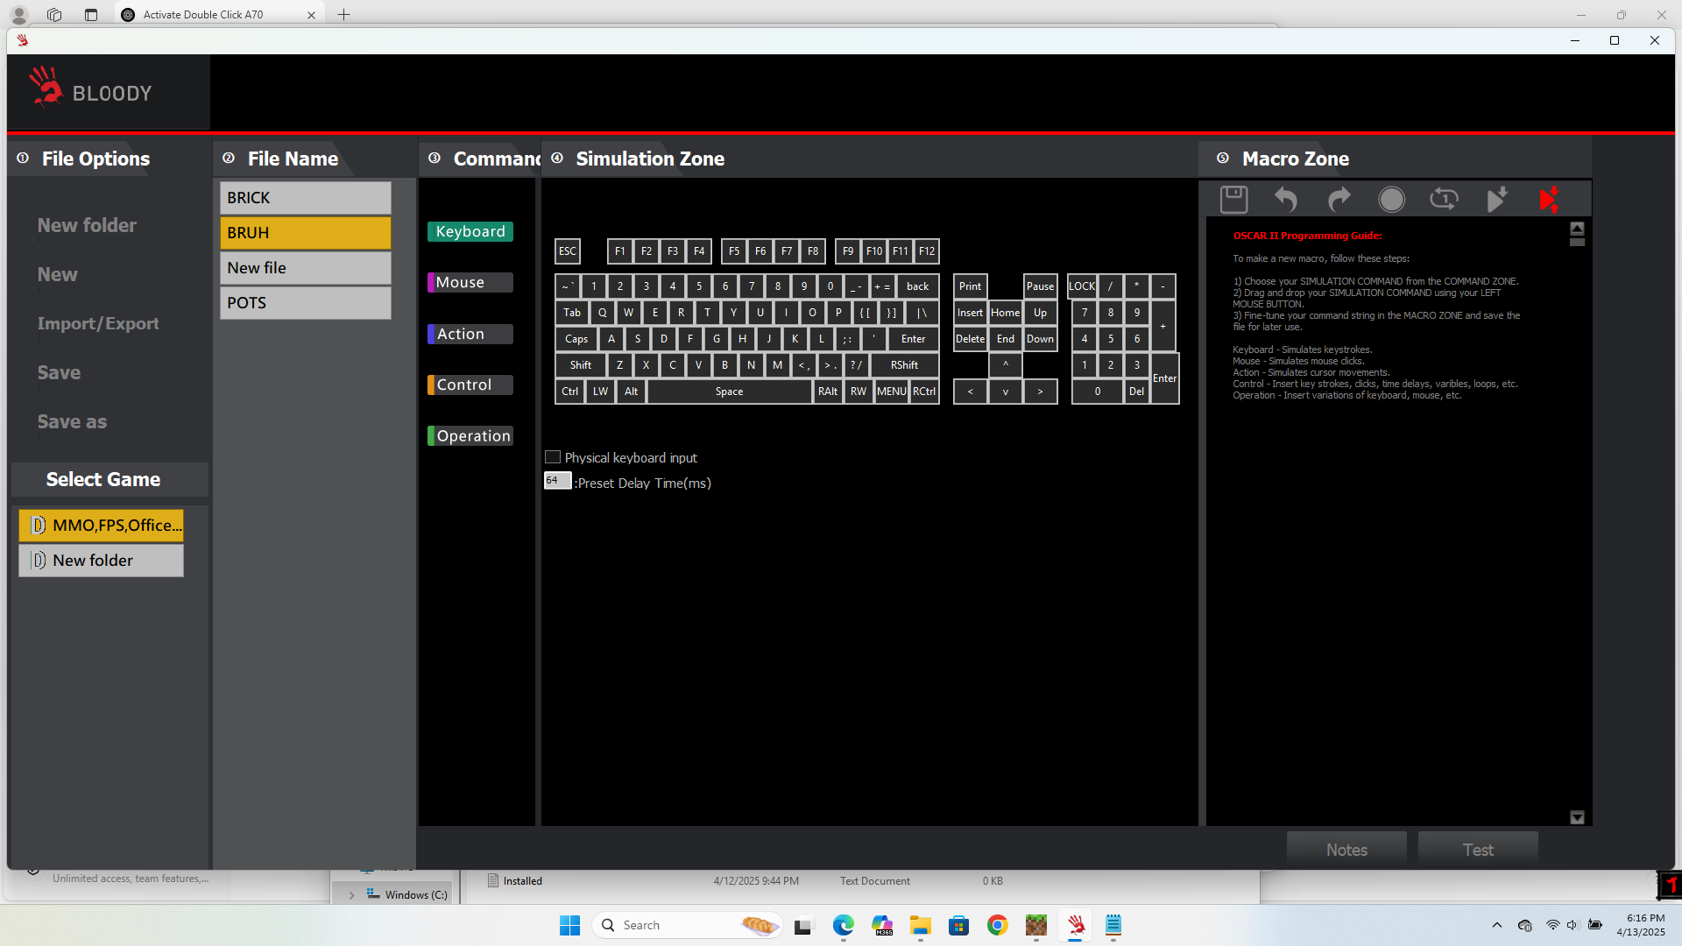Click the Simulation Zone header arrow icon
1682x946 pixels.
point(557,159)
